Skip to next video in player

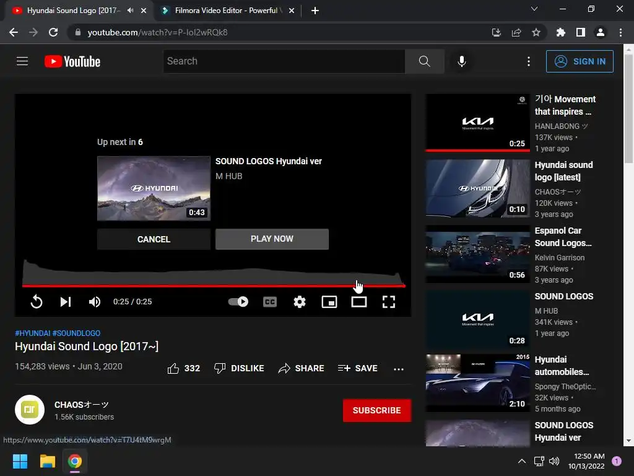click(x=66, y=302)
